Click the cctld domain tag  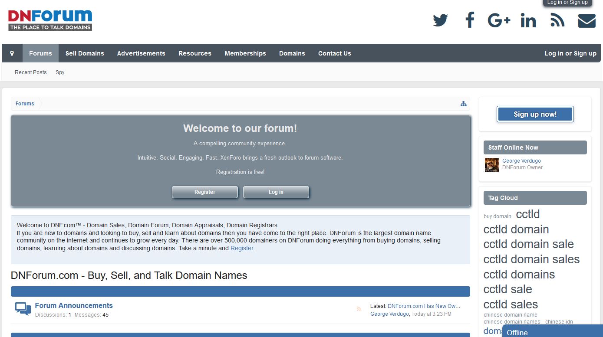516,229
